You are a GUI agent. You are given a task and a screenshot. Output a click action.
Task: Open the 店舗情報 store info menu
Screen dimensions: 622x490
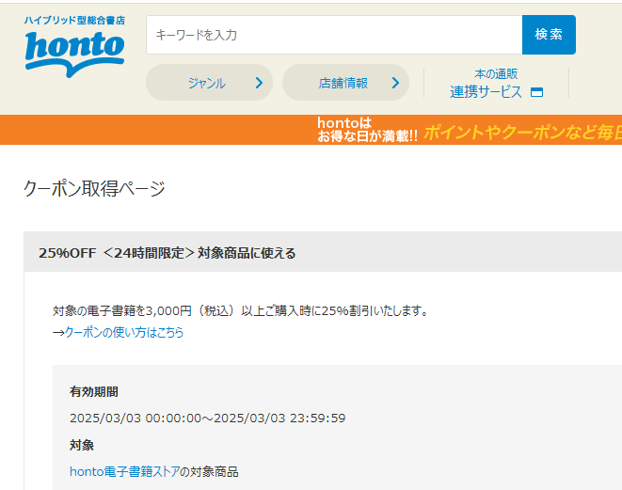[345, 83]
